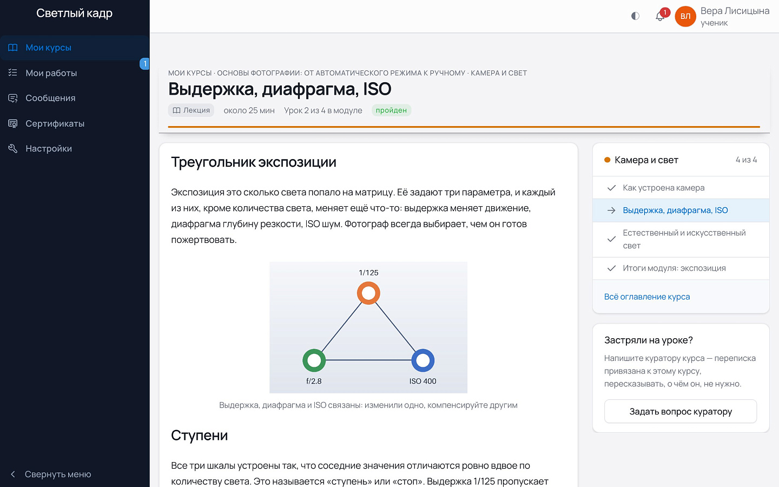Image resolution: width=779 pixels, height=487 pixels.
Task: Click the diagram caption about Выдержка, диафрагма и ISO
Action: coord(368,405)
